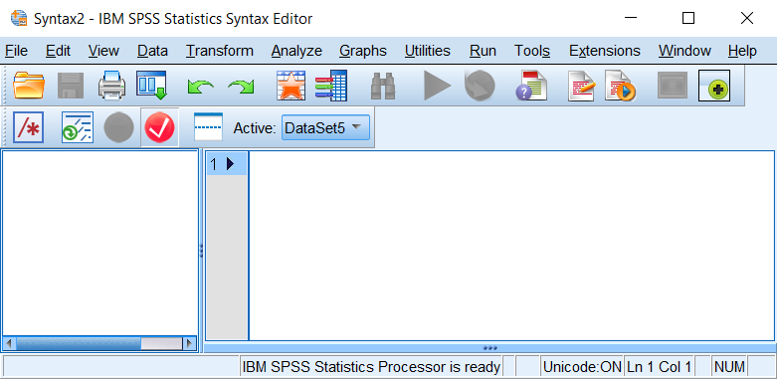Open the Utilities menu
Screen dimensions: 777x379
(x=427, y=51)
